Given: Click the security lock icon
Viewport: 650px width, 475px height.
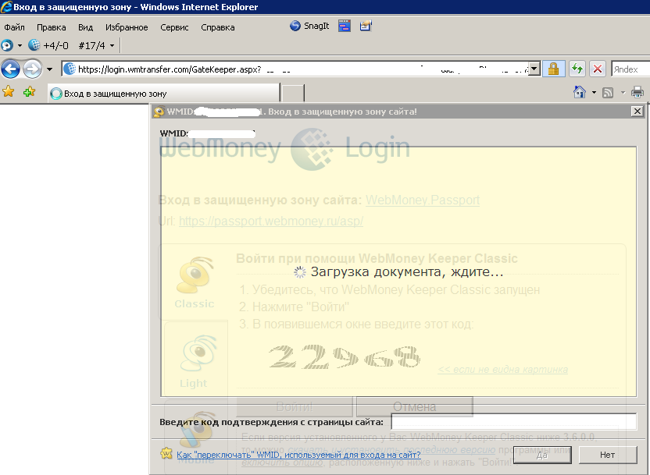Looking at the screenshot, I should click(553, 69).
